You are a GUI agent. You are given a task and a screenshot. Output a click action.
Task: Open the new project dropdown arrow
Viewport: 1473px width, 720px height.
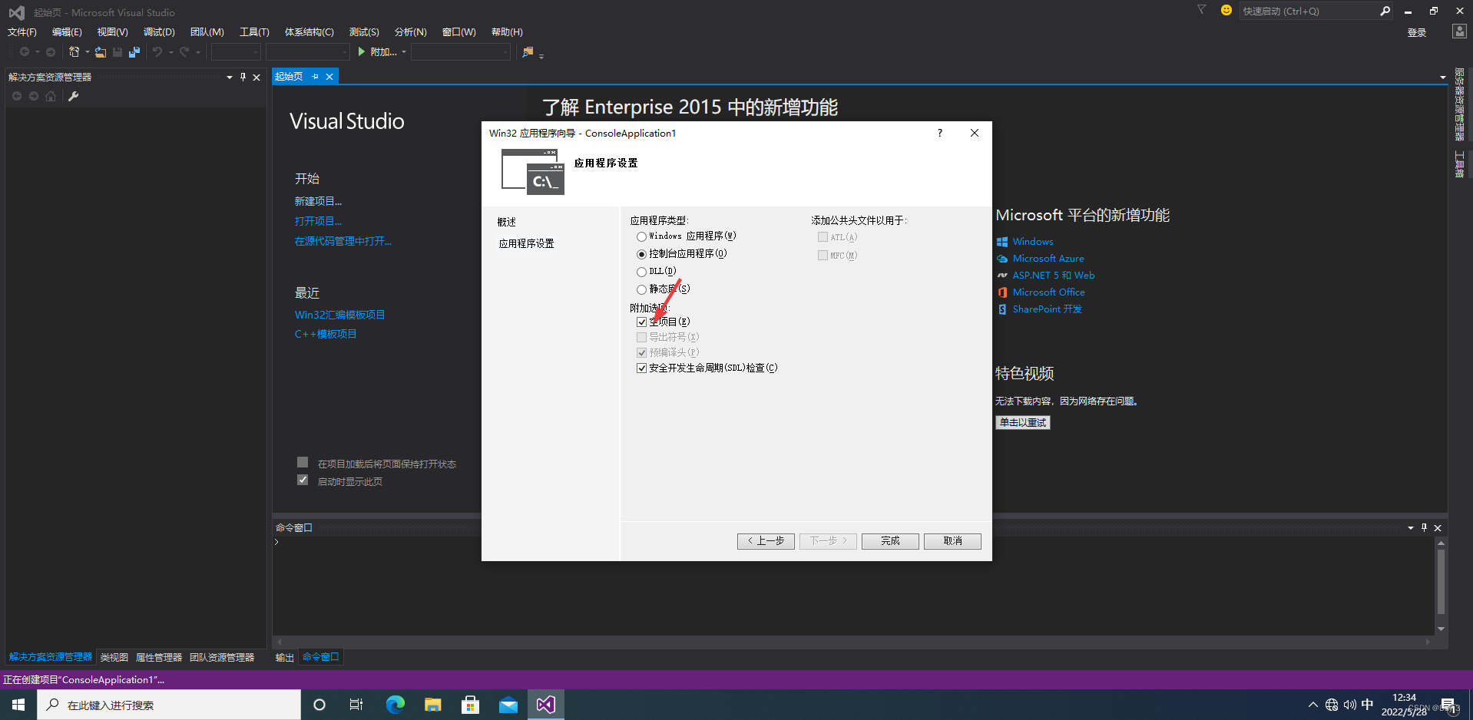pyautogui.click(x=87, y=52)
